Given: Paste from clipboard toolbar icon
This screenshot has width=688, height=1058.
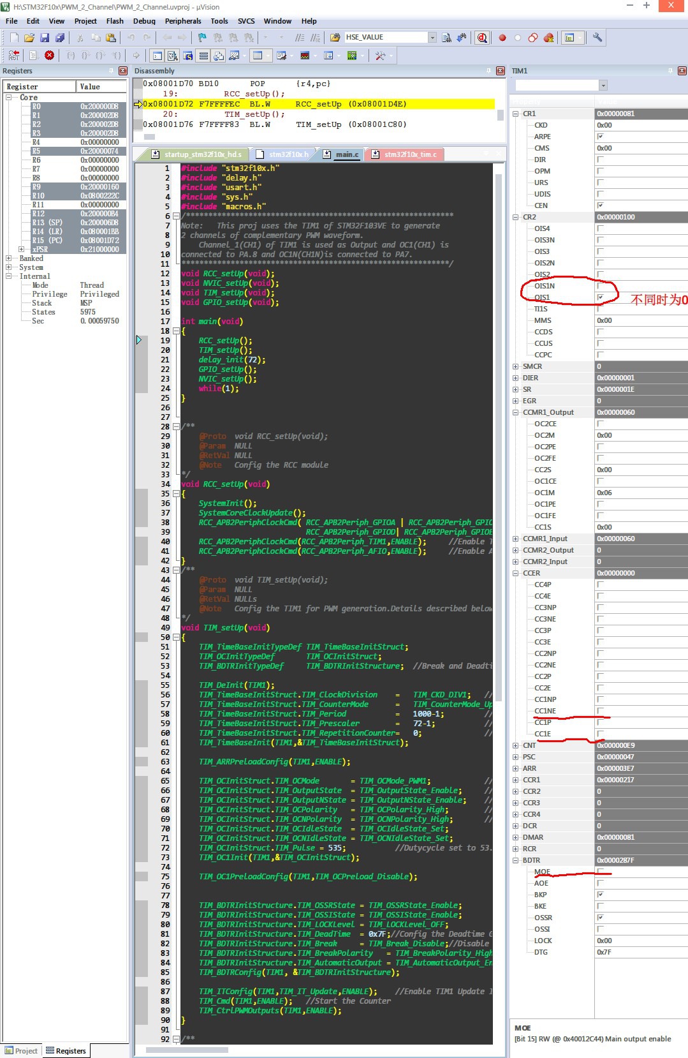Looking at the screenshot, I should (111, 38).
